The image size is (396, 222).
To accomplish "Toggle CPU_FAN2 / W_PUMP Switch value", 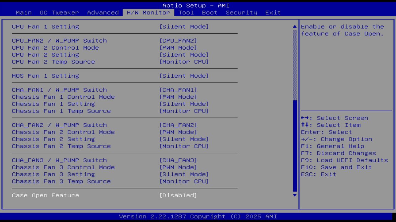I will (x=178, y=41).
